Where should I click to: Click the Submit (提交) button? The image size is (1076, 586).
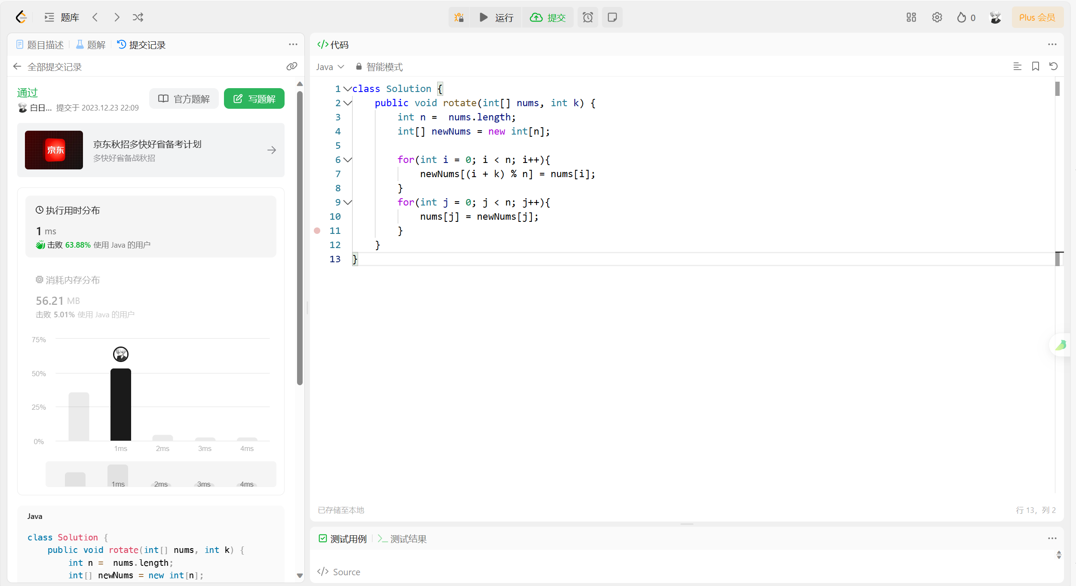(x=549, y=17)
